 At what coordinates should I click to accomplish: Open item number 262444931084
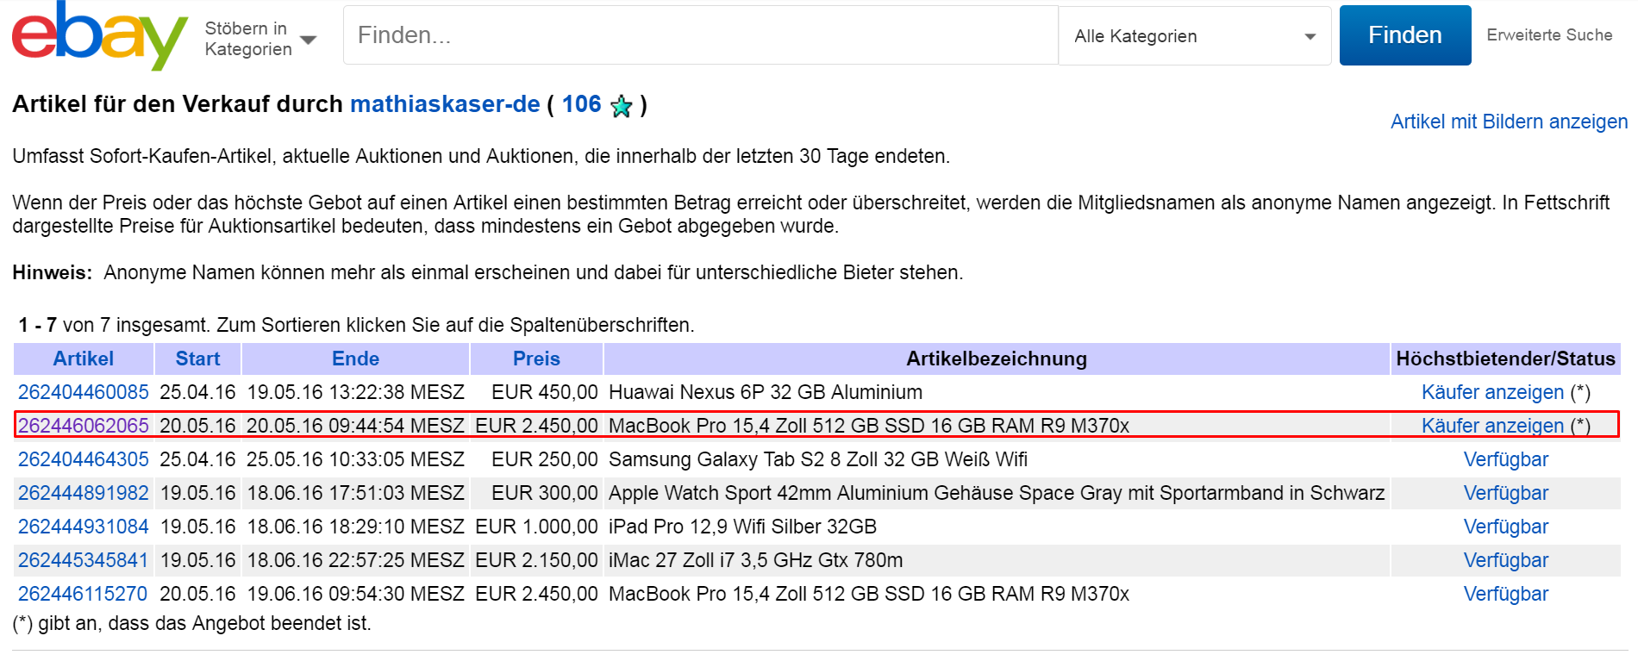[84, 527]
